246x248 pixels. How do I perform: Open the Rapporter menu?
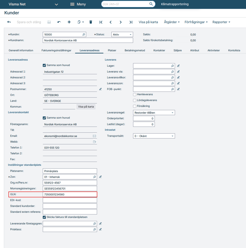[x=221, y=22]
